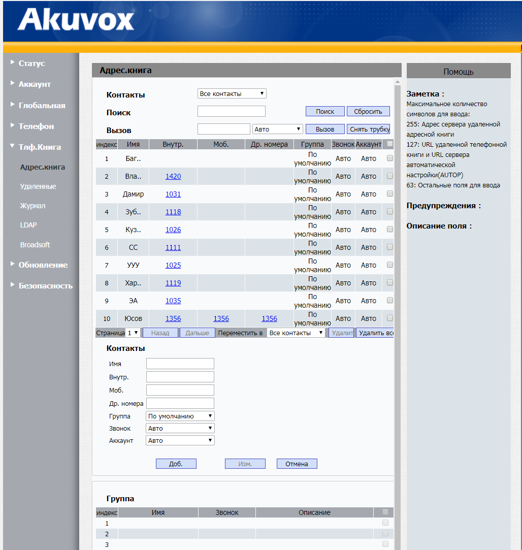Open the Все контакты filter dropdown at top
The image size is (522, 550).
pos(232,93)
